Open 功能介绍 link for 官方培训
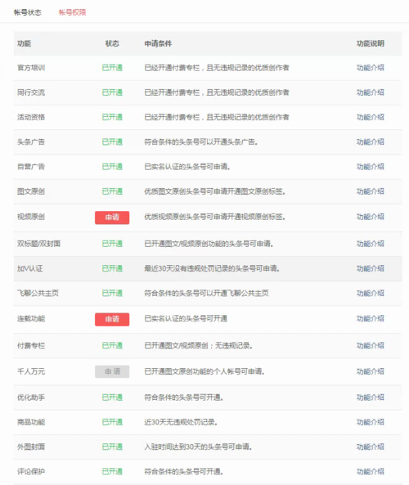409x485 pixels. (371, 68)
